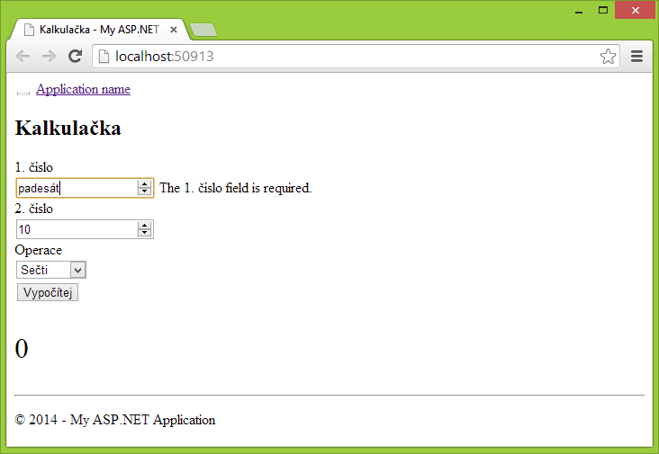
Task: Click the '2. číslo' label
Action: 34,209
